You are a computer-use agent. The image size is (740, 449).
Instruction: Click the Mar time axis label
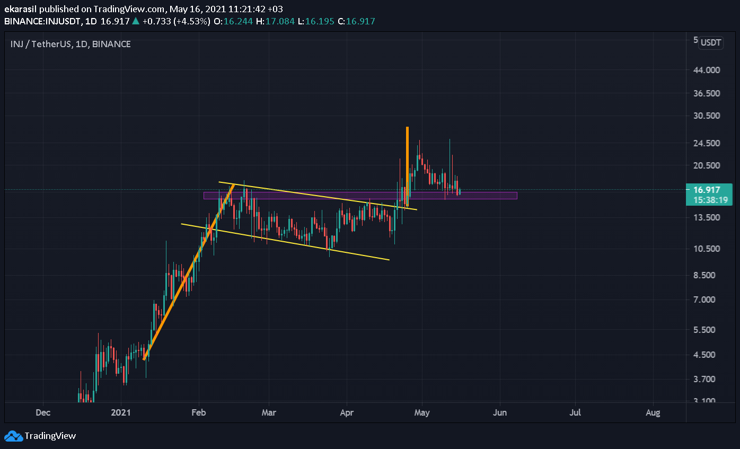pos(269,412)
